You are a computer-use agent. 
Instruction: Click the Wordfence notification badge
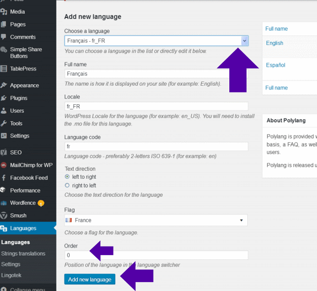40,203
